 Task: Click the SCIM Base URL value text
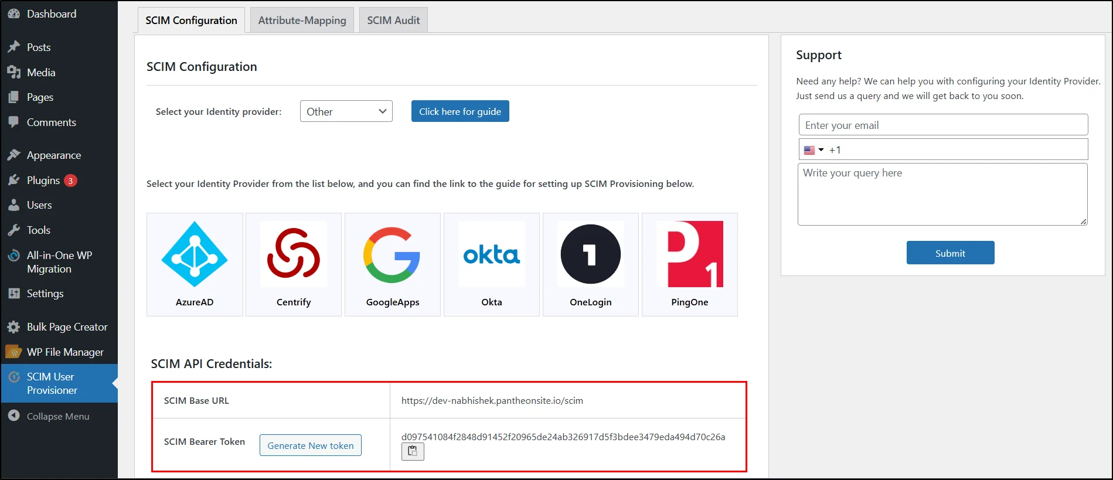coord(492,400)
